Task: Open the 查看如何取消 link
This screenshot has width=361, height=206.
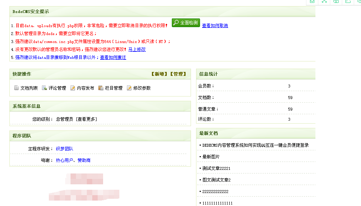Action: pyautogui.click(x=215, y=26)
